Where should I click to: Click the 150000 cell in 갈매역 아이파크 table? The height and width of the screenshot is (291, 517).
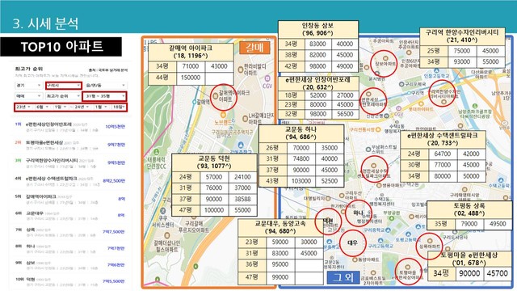(191, 78)
